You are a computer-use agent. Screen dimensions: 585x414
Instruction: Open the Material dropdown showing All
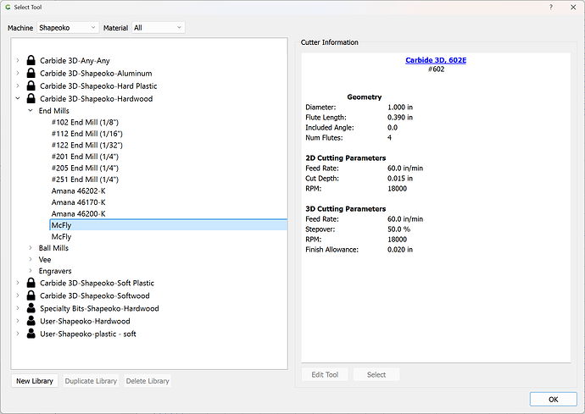159,28
